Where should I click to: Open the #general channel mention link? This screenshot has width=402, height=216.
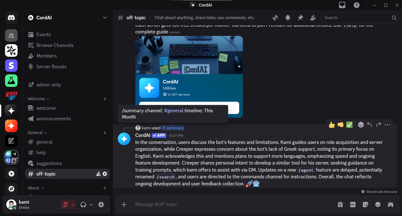click(174, 111)
